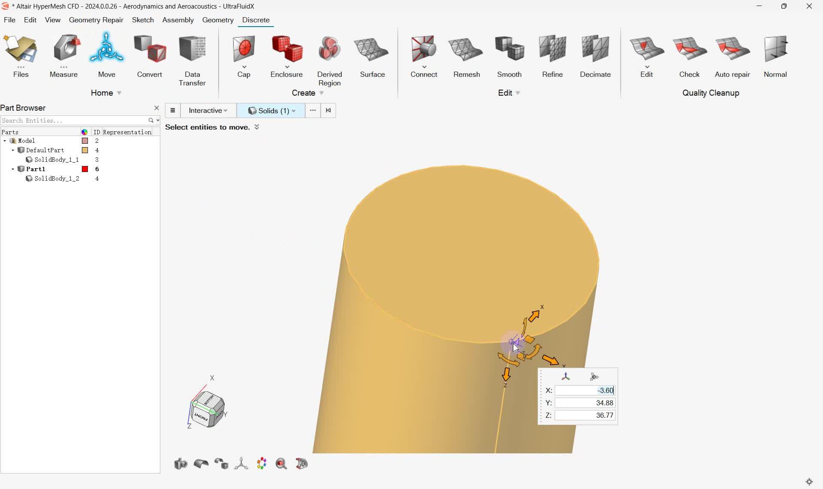Click the Y coordinate input field

585,403
